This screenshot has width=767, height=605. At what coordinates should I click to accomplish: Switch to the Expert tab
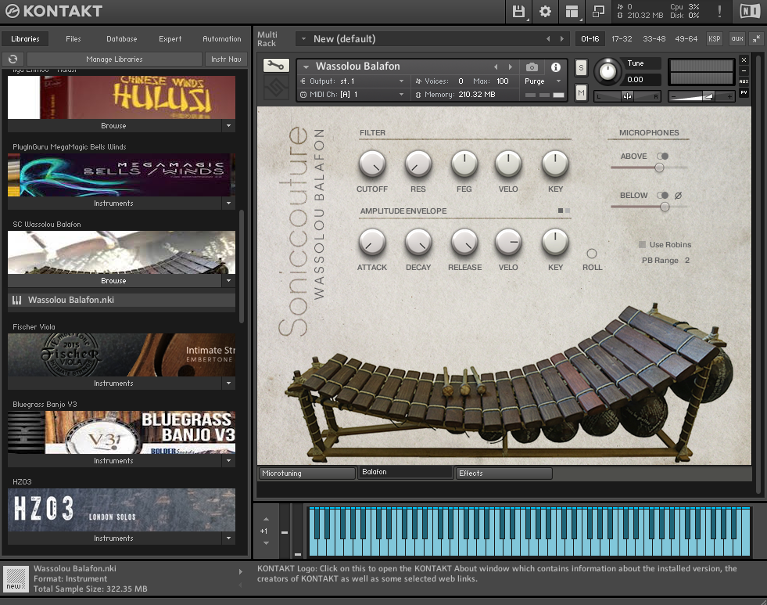[x=170, y=38]
